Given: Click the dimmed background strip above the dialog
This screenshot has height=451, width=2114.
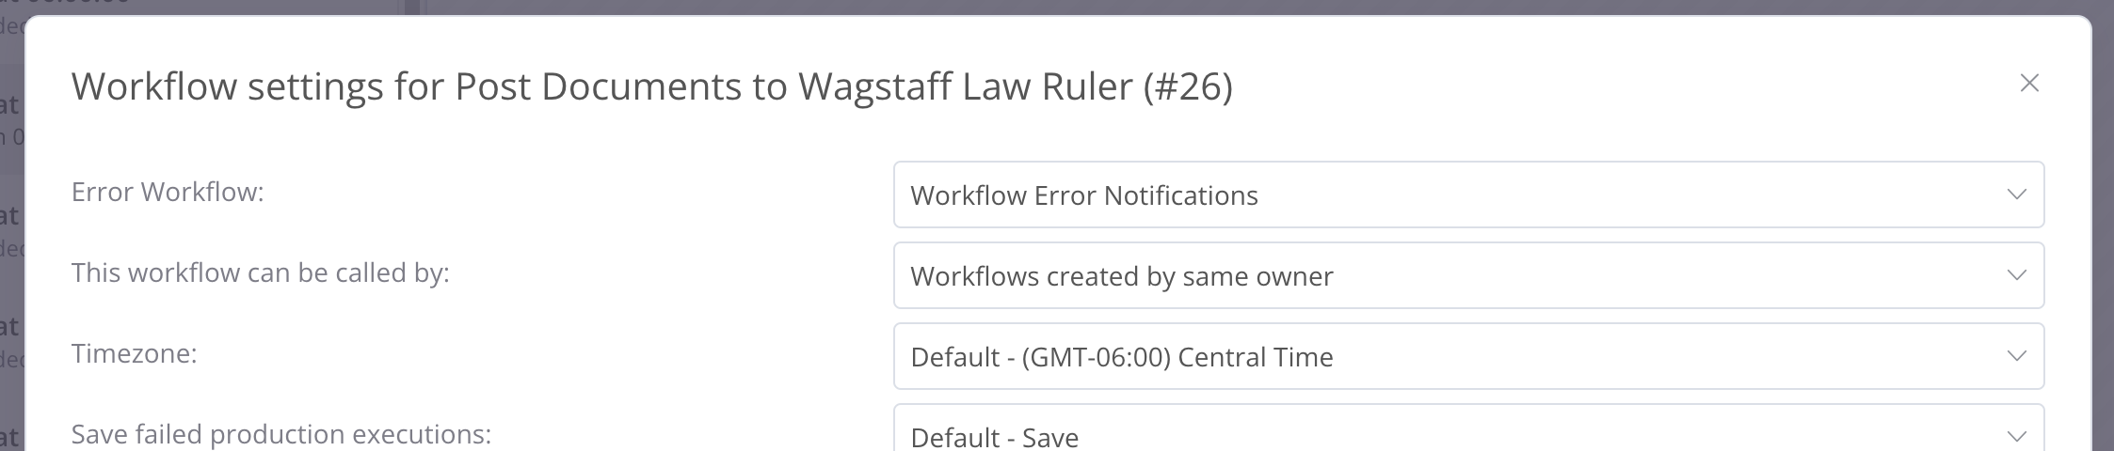Looking at the screenshot, I should (1129, 7).
